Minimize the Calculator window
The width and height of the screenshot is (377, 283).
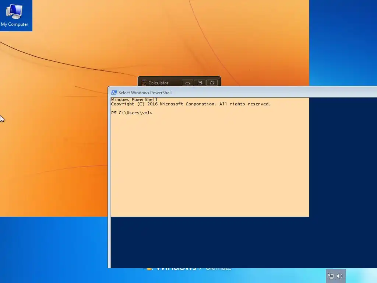click(187, 83)
